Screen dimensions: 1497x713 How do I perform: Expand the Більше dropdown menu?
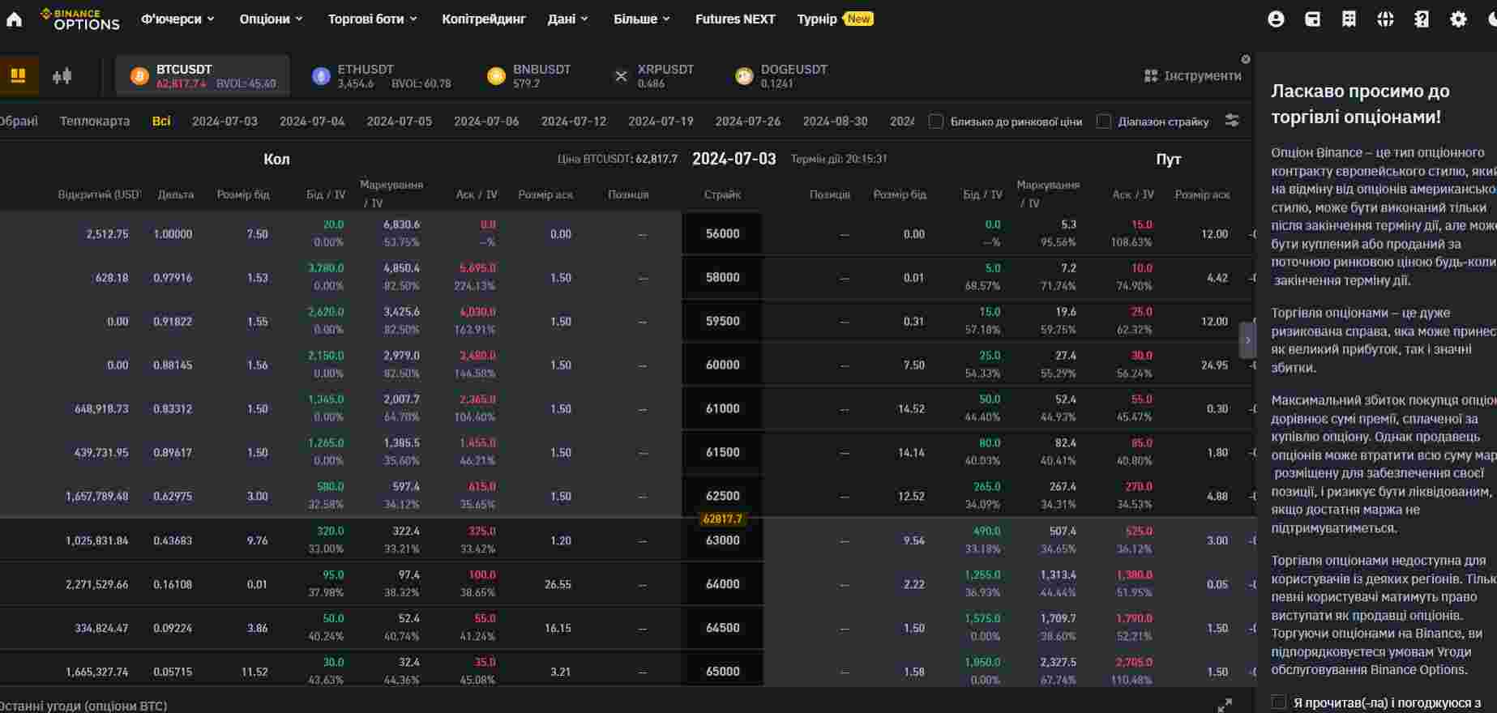642,19
